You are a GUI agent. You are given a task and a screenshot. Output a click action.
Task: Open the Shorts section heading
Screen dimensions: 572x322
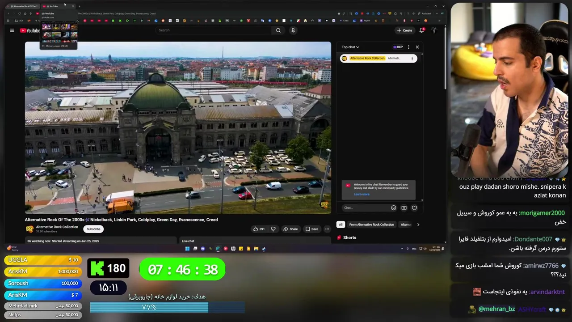[347, 237]
